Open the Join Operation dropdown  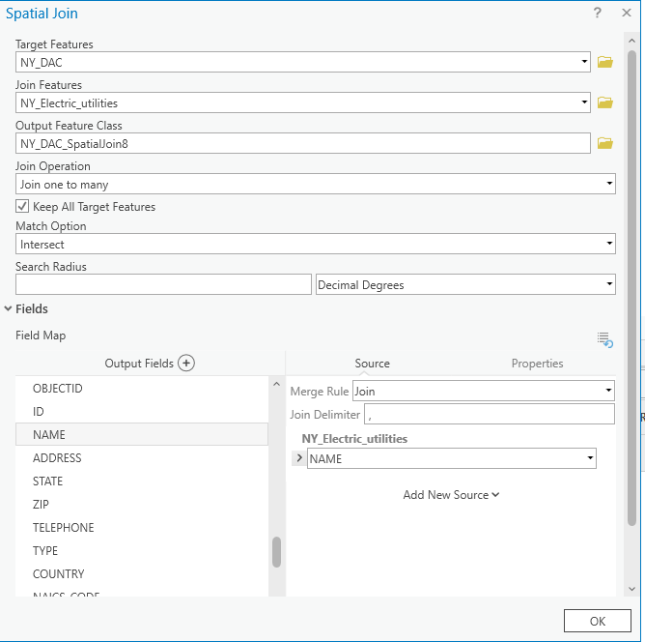[609, 184]
